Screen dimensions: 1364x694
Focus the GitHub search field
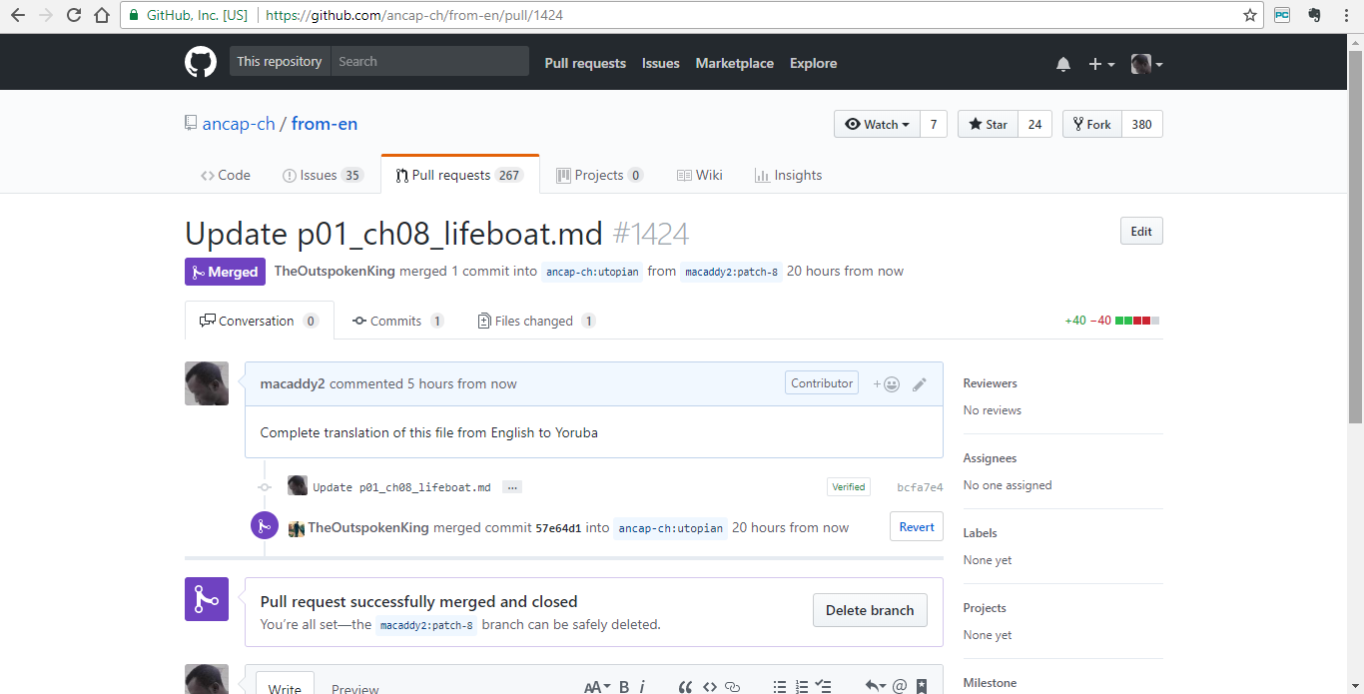[429, 61]
